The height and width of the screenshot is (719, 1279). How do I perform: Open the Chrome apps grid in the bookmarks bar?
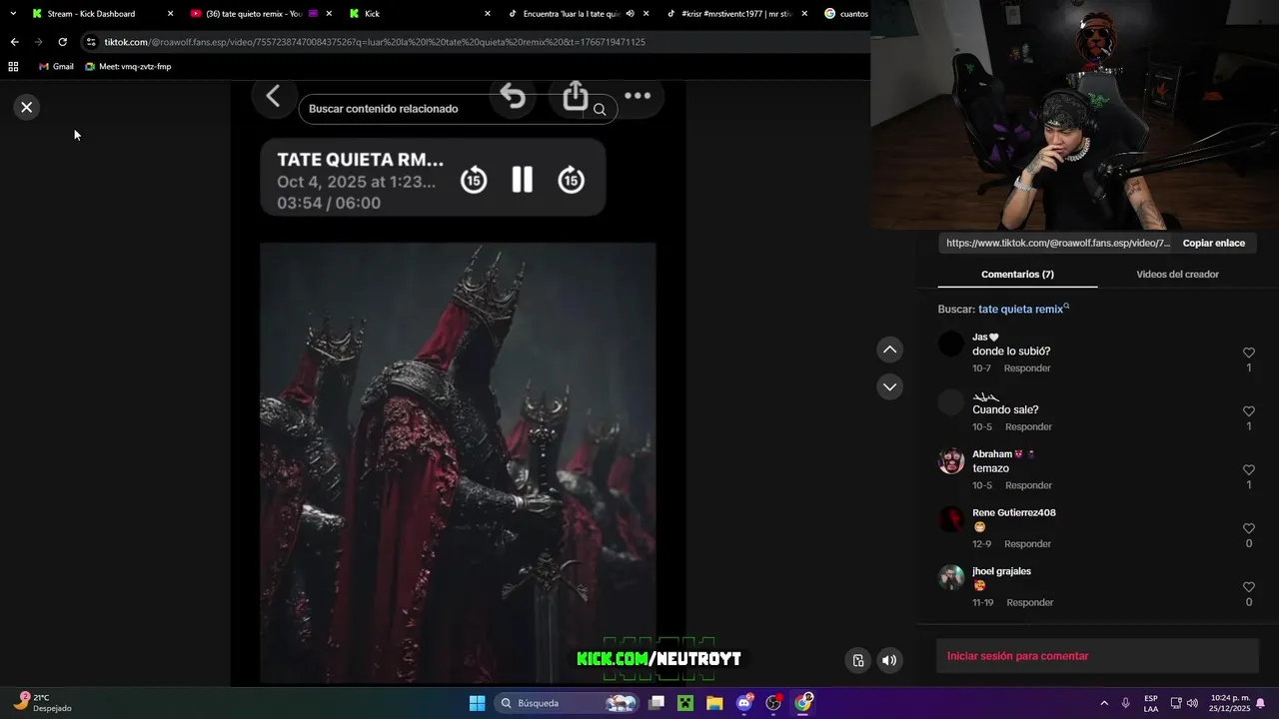pos(13,67)
